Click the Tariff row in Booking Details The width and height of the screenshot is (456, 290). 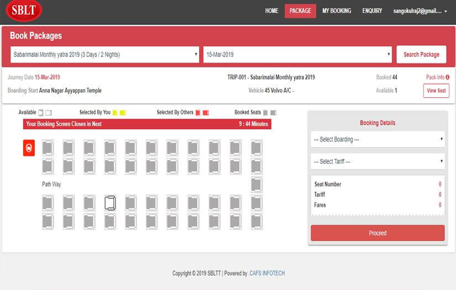[x=378, y=194]
